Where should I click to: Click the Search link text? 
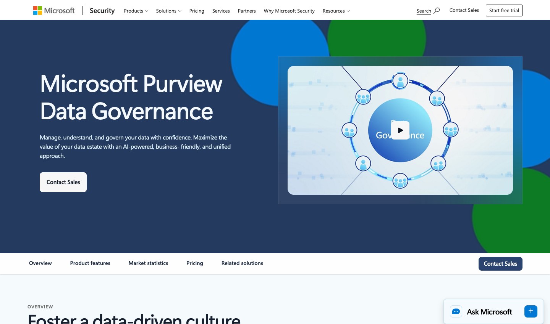point(424,11)
